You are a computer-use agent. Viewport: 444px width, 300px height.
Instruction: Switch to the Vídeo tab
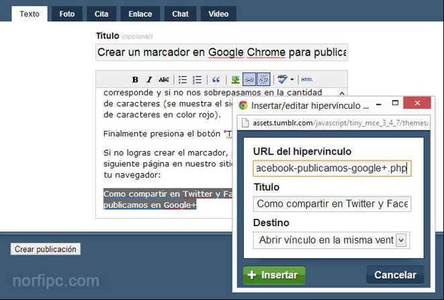218,14
